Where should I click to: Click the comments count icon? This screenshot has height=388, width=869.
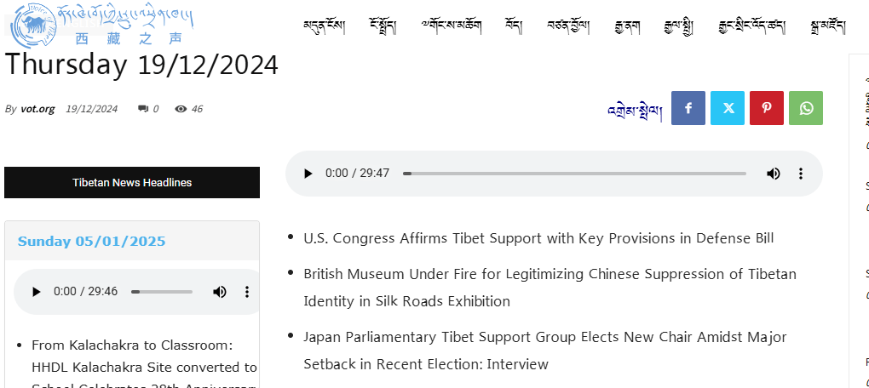[x=143, y=109]
